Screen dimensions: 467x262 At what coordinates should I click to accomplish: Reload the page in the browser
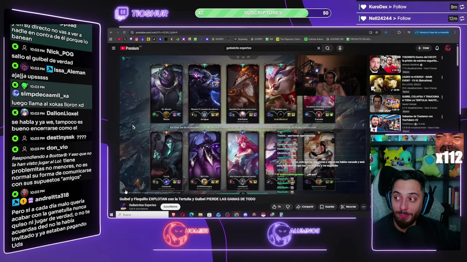[x=124, y=32]
